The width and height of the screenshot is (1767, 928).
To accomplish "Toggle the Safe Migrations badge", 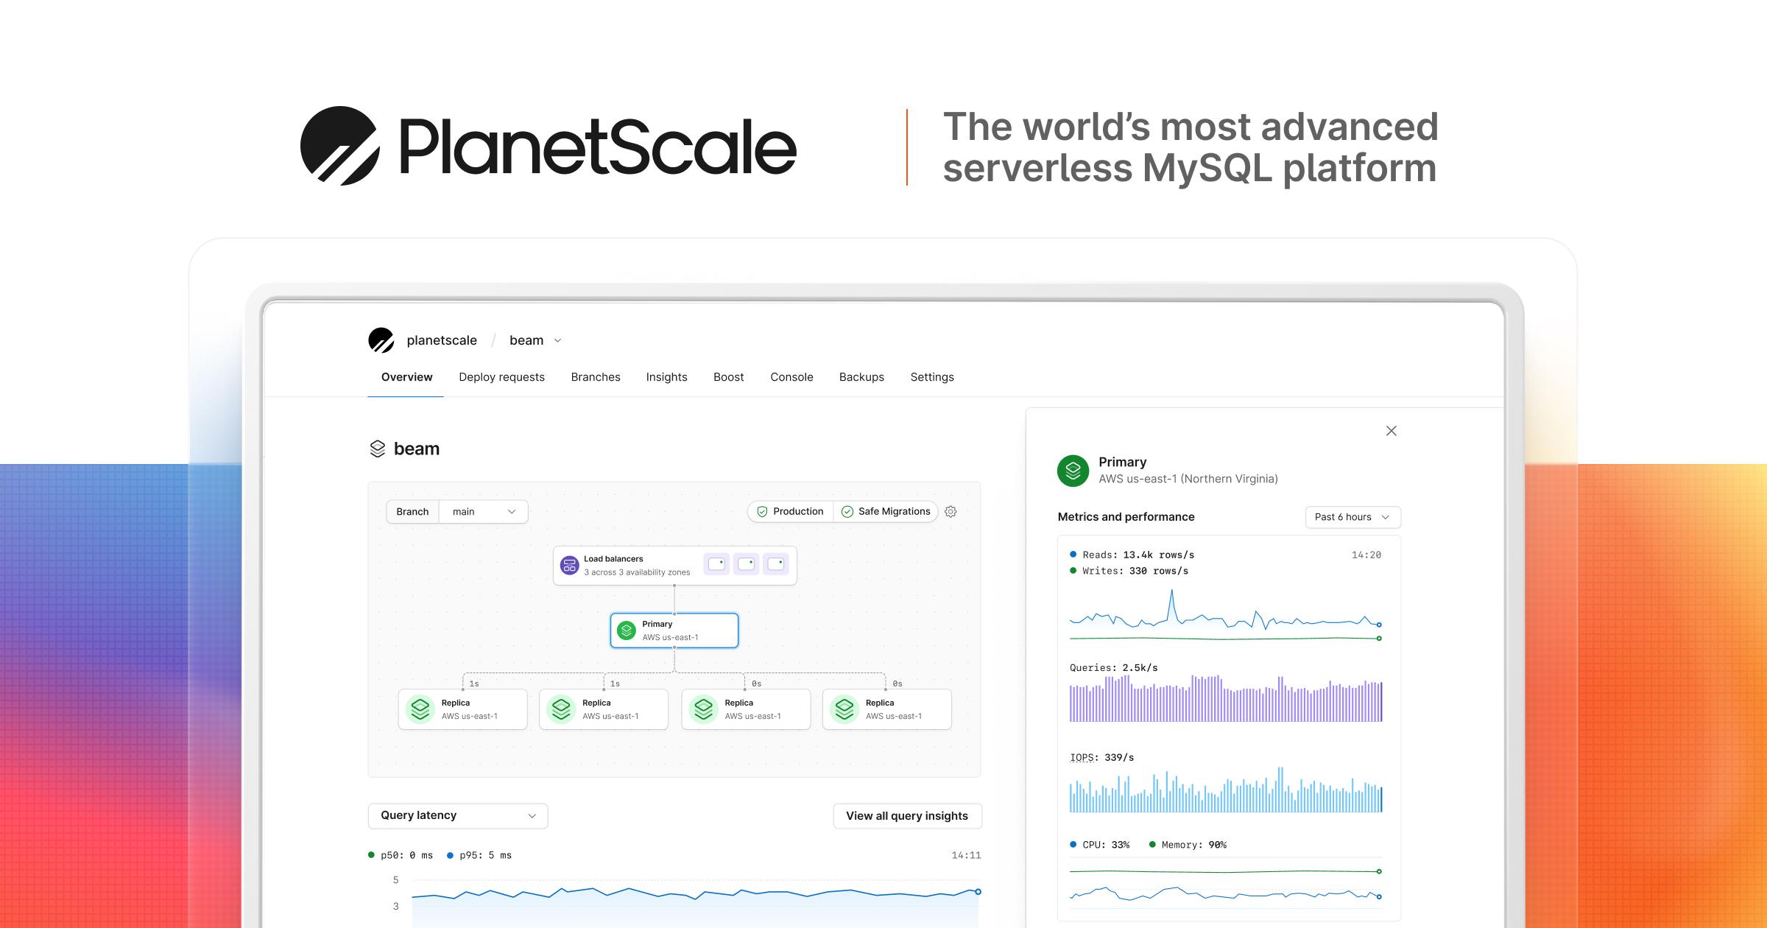I will tap(886, 511).
